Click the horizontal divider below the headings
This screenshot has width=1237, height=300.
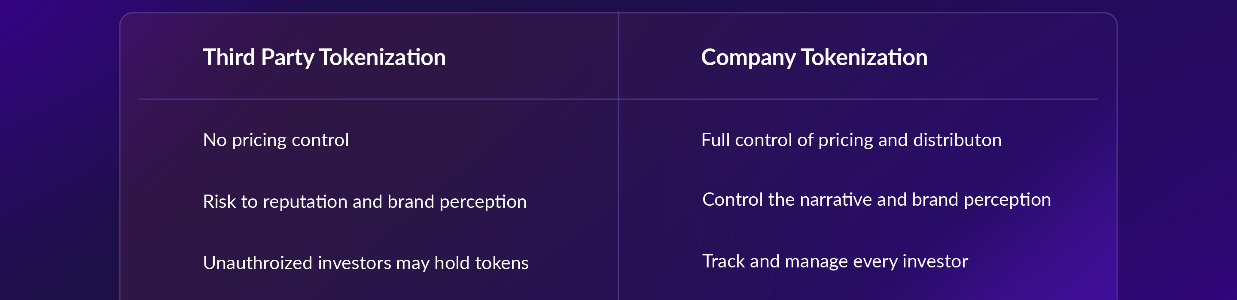(384, 99)
